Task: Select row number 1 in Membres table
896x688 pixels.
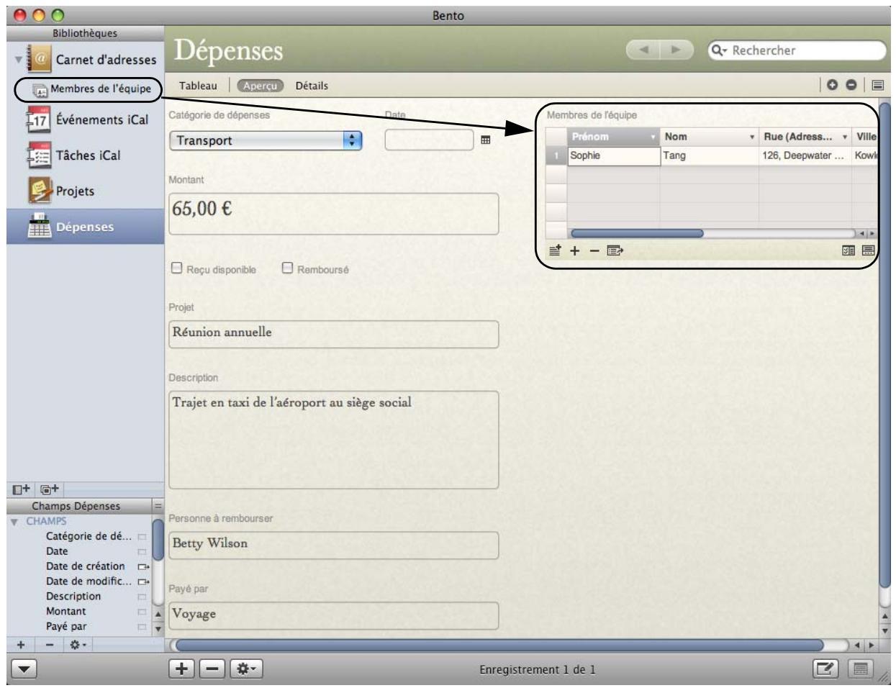Action: tap(556, 155)
